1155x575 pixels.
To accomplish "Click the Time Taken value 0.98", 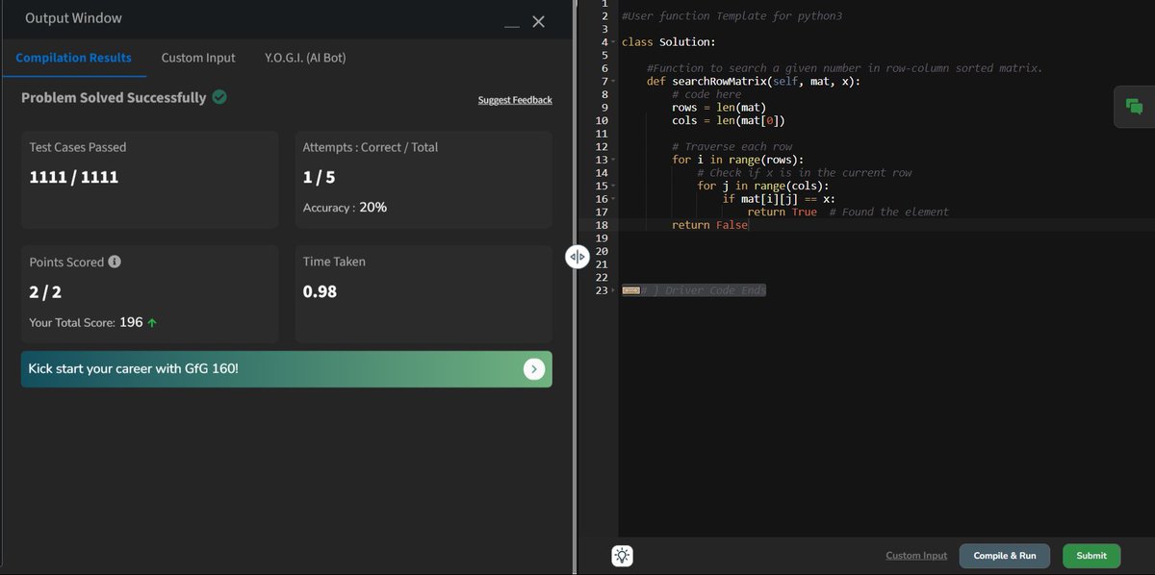I will [x=320, y=291].
